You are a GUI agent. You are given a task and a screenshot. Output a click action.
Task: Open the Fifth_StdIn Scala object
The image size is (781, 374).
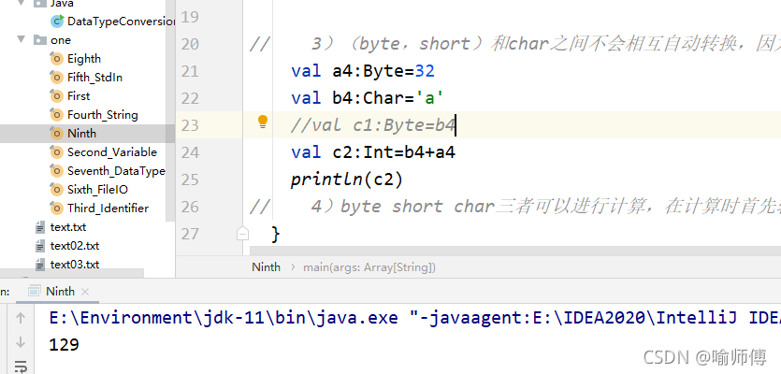pos(94,78)
